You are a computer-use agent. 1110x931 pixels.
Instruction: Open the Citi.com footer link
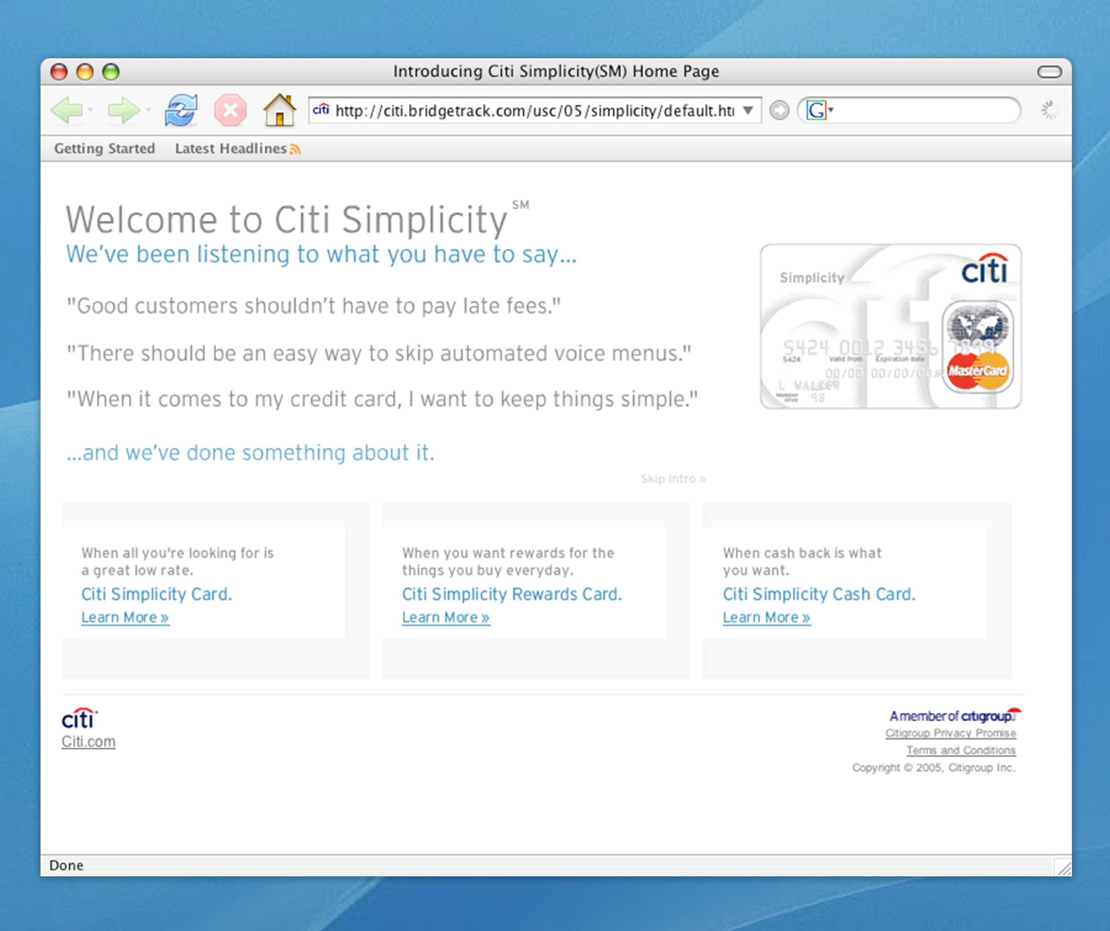(88, 742)
